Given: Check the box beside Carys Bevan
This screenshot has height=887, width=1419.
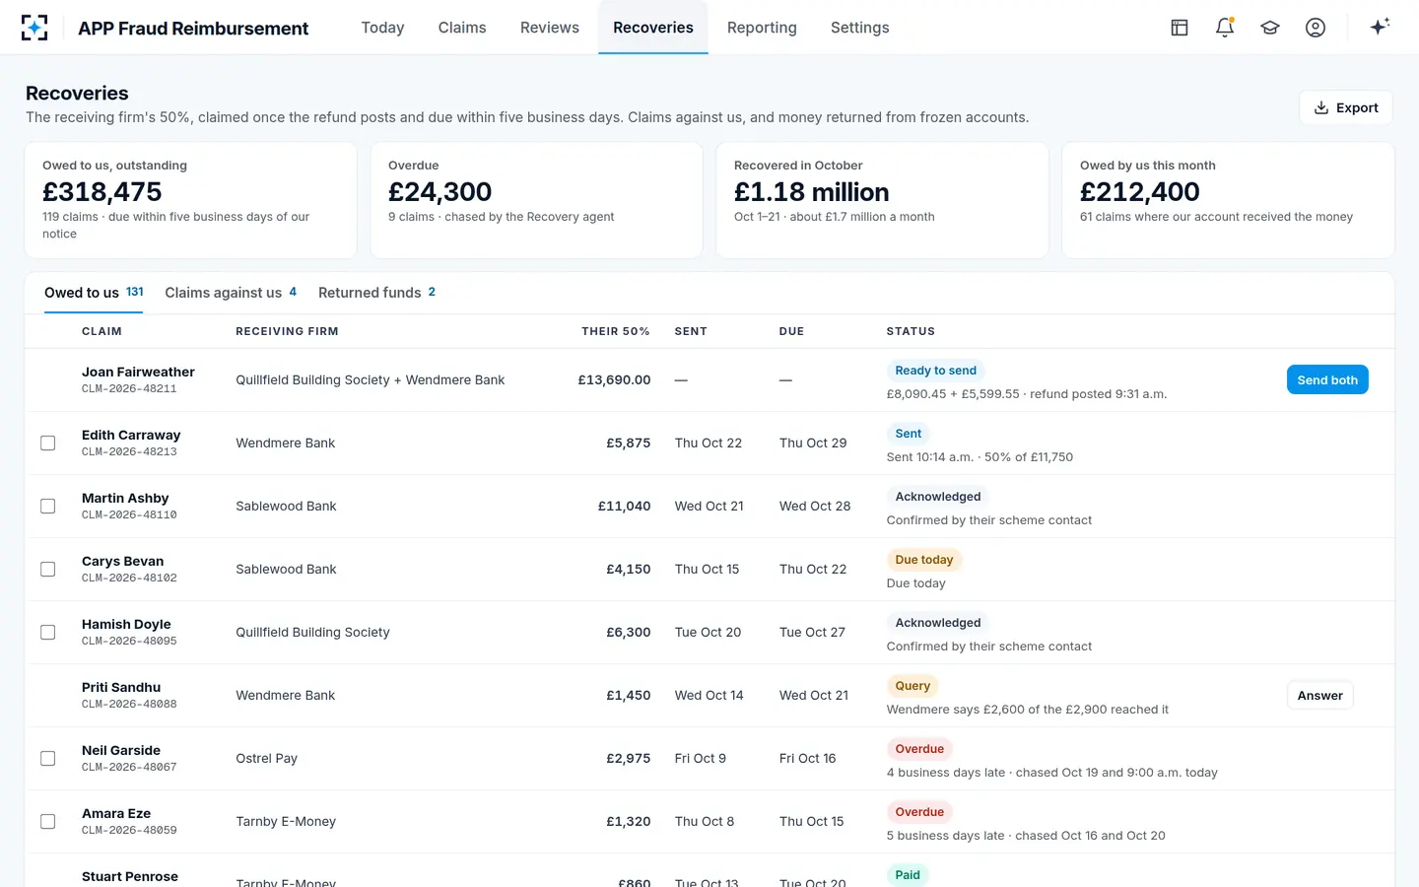Looking at the screenshot, I should tap(47, 570).
